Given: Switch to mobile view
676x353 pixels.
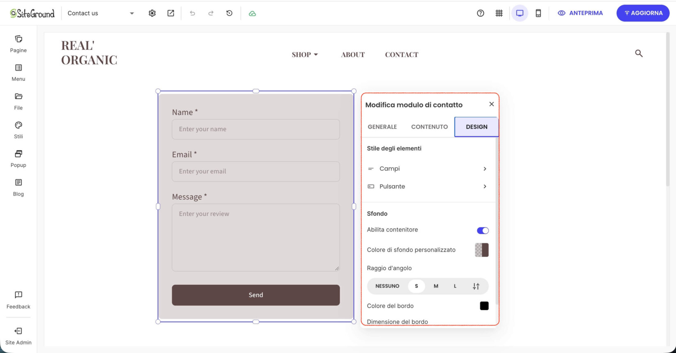Looking at the screenshot, I should click(x=538, y=13).
